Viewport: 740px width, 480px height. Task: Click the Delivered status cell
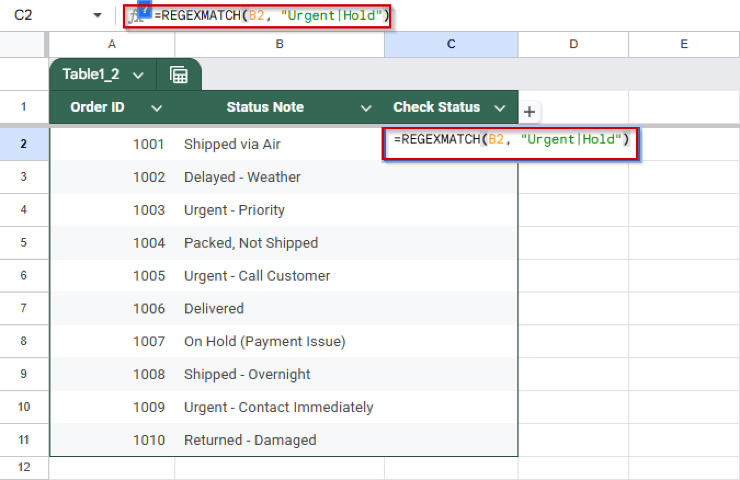coord(214,308)
